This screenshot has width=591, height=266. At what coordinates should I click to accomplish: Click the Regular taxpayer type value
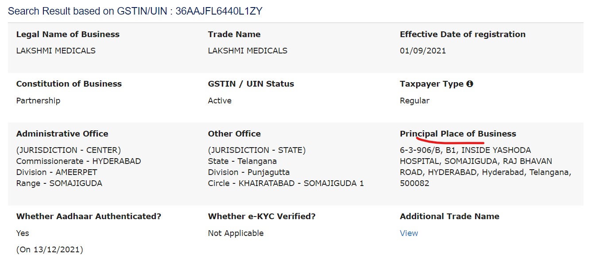coord(414,101)
